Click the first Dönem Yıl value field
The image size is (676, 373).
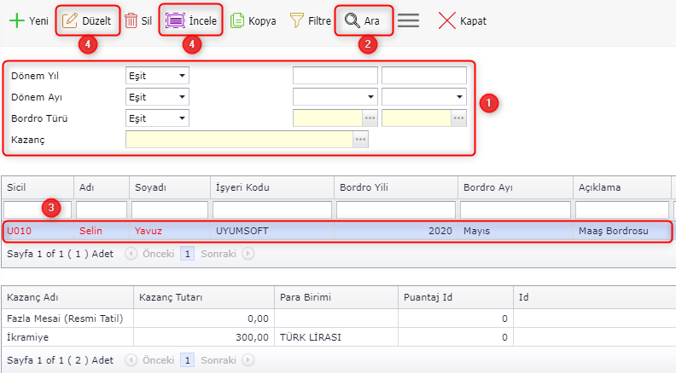point(335,75)
